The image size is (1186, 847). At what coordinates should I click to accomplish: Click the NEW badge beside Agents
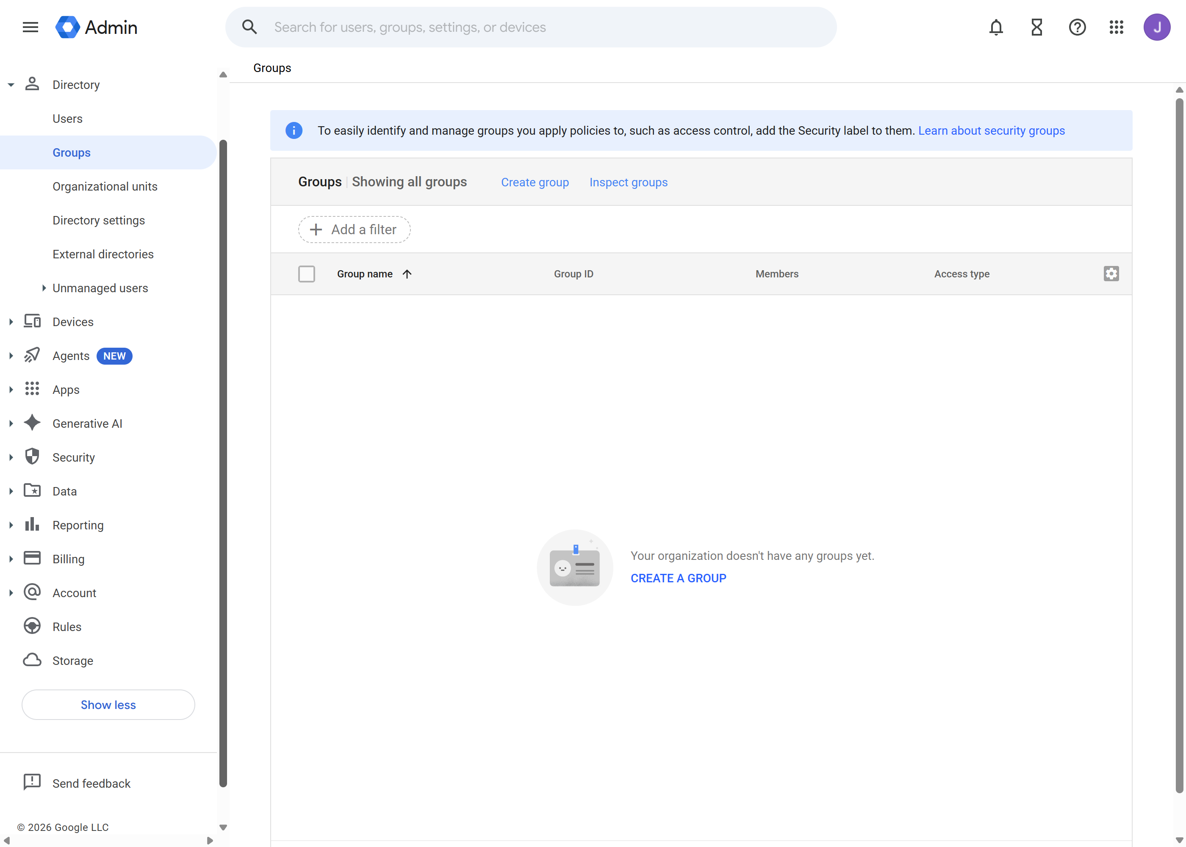click(114, 356)
